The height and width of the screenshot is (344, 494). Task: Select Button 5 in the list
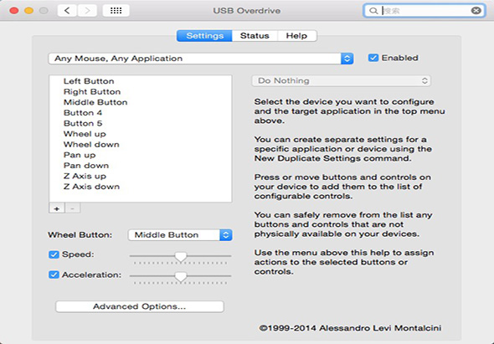coord(140,124)
